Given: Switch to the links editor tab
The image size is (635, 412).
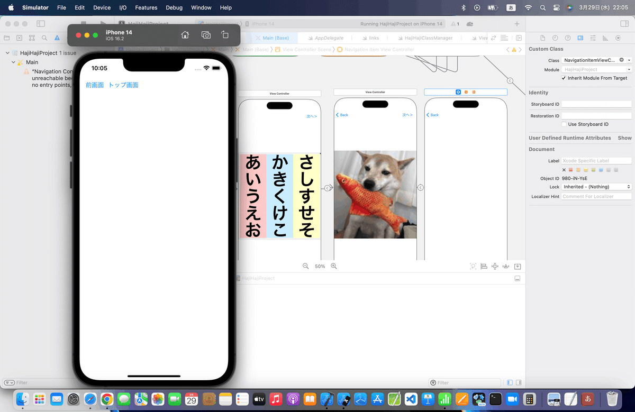Looking at the screenshot, I should pos(370,38).
